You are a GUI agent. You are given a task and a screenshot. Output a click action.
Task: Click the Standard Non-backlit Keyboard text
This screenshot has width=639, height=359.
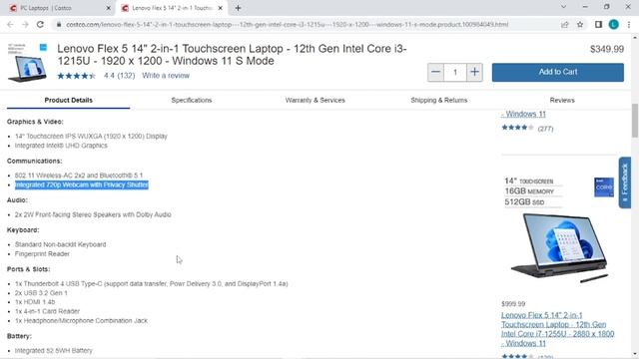click(x=60, y=244)
